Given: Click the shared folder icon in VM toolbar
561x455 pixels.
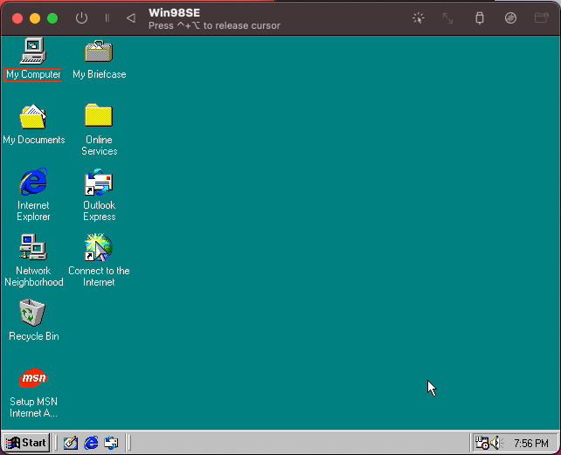Looking at the screenshot, I should 541,17.
